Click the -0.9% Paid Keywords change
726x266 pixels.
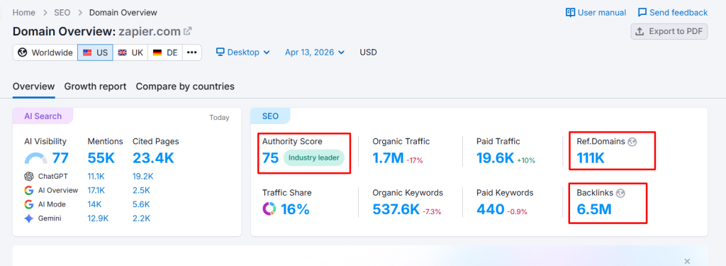tap(517, 212)
